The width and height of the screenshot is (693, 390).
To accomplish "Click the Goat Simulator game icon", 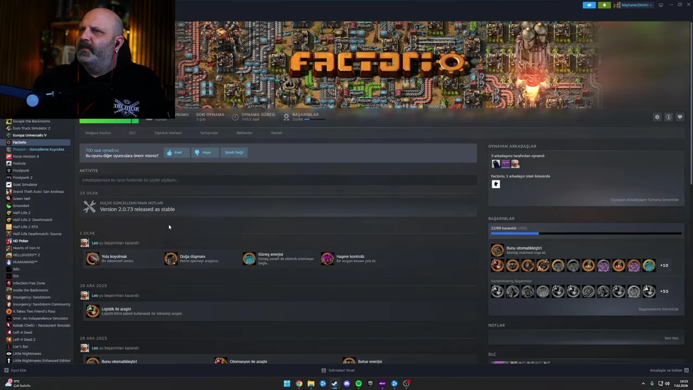I will tap(9, 185).
